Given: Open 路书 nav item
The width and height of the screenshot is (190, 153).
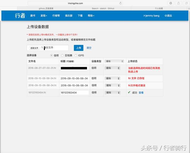Looking at the screenshot, I should (x=33, y=16).
